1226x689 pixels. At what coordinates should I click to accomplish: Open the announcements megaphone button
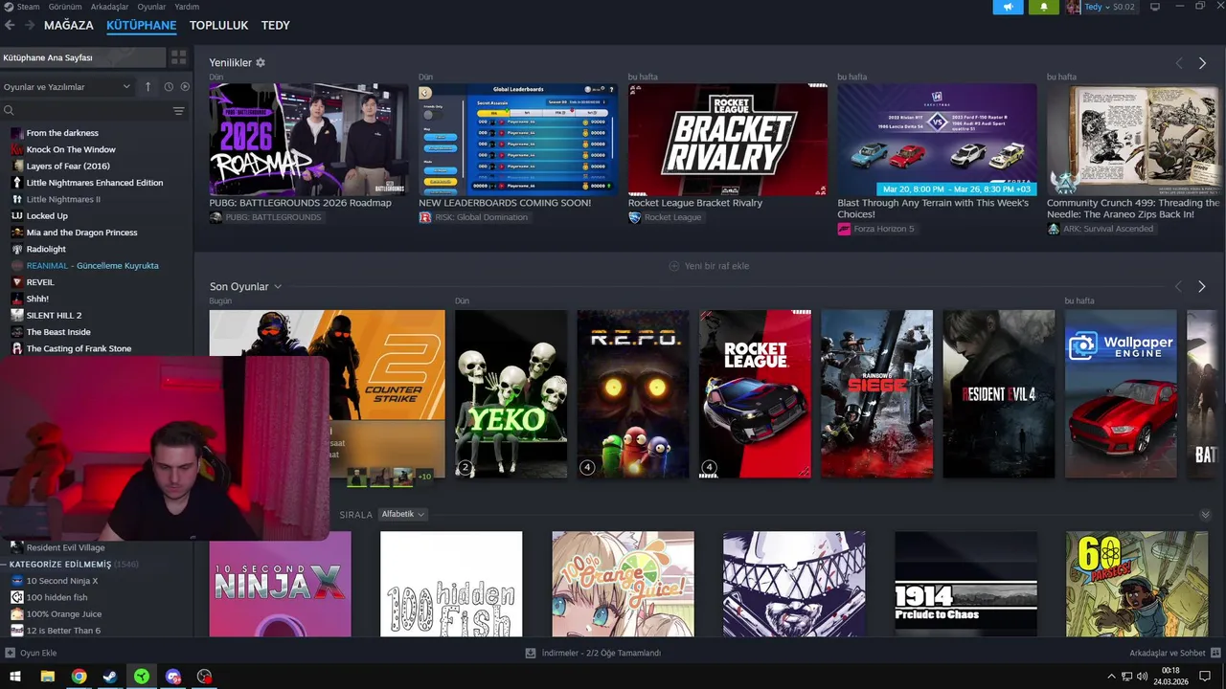[1008, 7]
